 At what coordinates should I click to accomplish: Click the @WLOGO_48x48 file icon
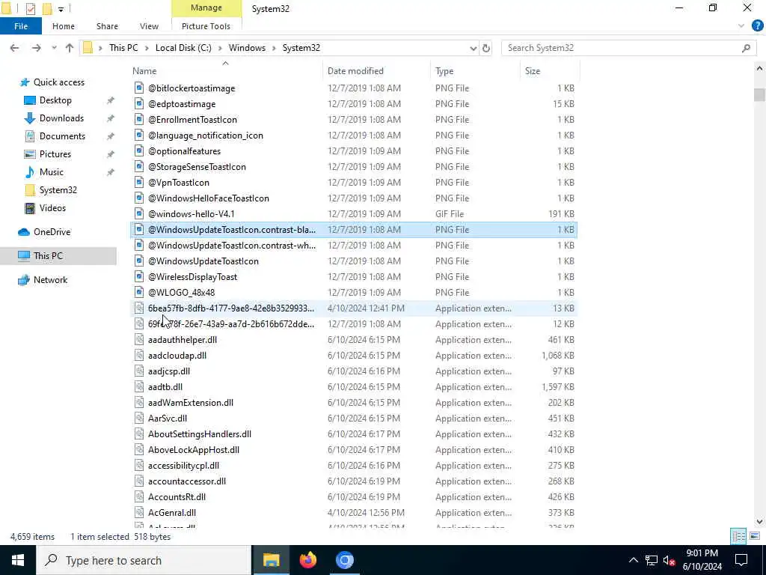[139, 293]
